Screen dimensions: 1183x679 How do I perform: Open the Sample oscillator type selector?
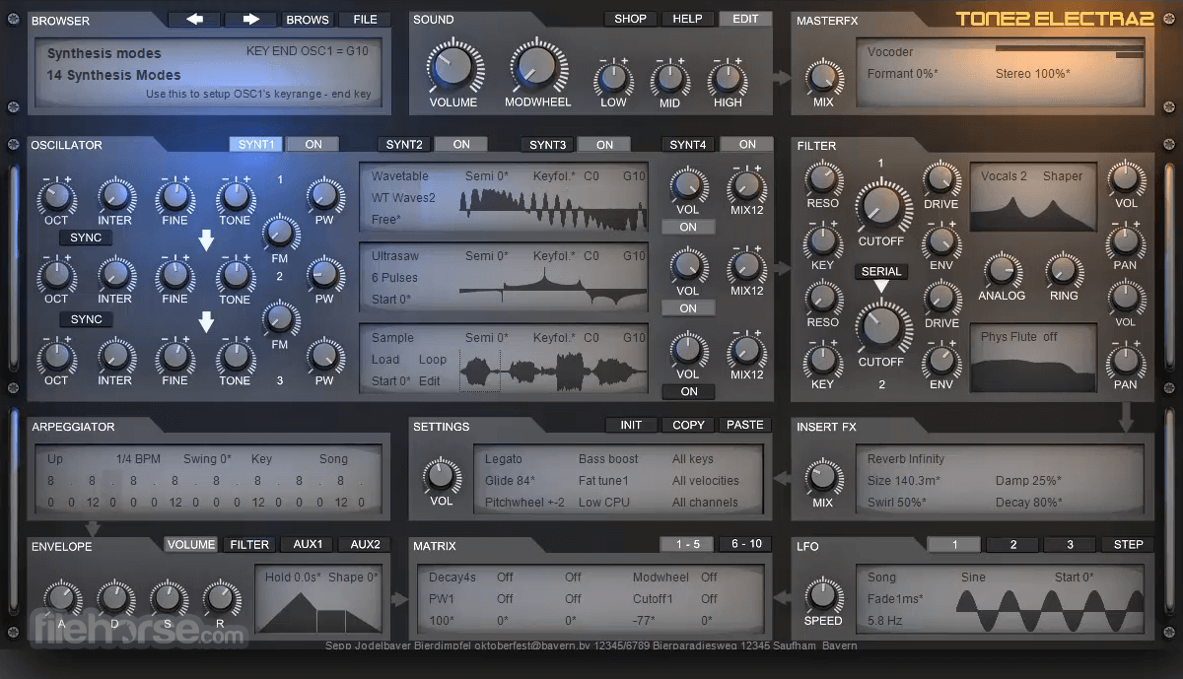tap(392, 338)
